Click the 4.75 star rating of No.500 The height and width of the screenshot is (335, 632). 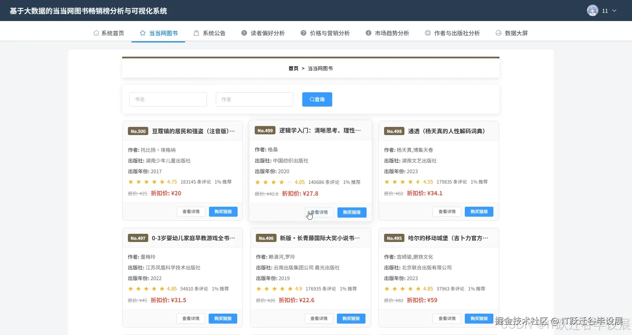153,182
